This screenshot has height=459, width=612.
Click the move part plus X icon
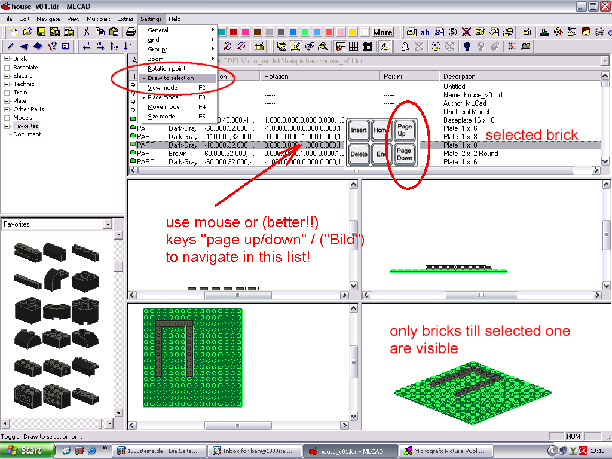(x=100, y=47)
